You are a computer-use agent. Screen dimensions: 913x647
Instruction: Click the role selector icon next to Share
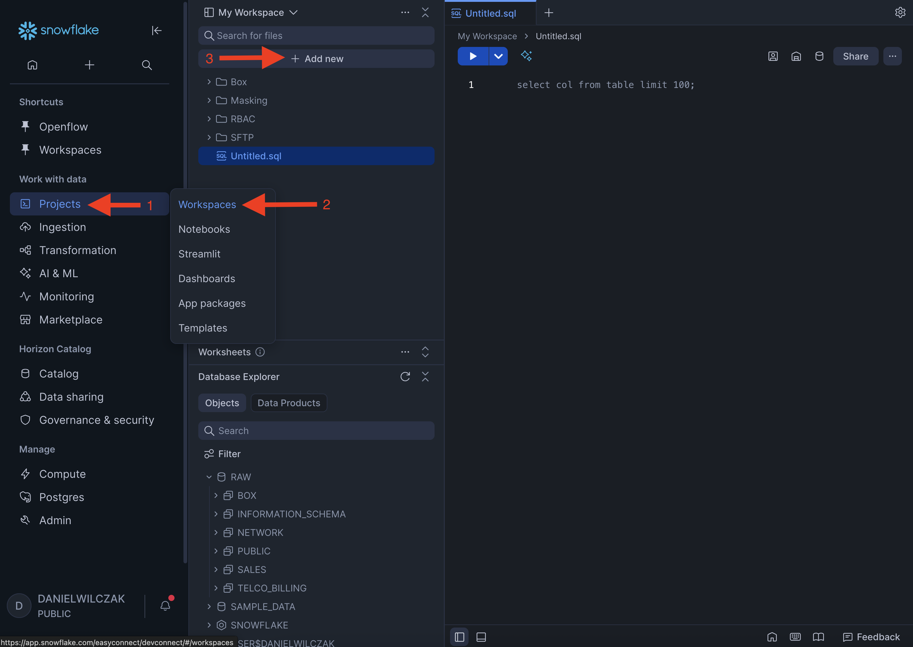click(x=773, y=56)
